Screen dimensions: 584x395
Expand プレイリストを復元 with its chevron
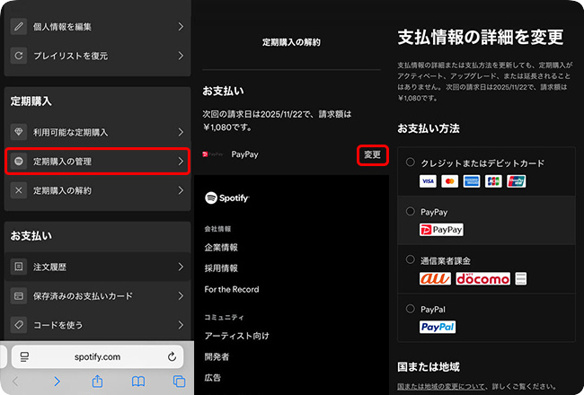[181, 56]
